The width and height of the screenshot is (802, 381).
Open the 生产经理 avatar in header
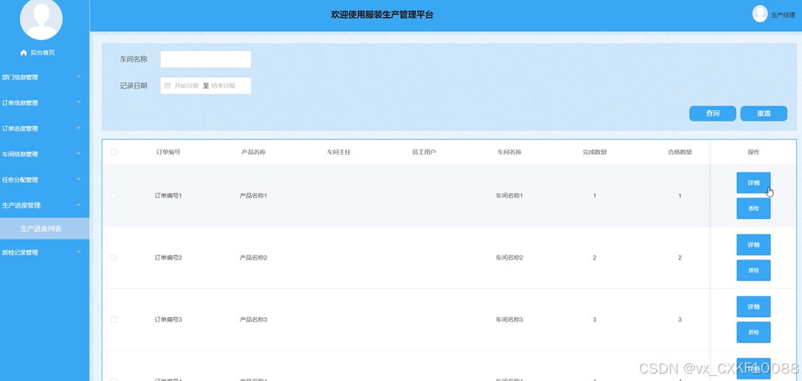coord(759,14)
